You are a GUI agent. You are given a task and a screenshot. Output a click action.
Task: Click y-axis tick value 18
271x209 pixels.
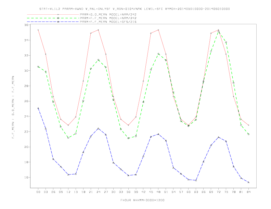[26, 162]
